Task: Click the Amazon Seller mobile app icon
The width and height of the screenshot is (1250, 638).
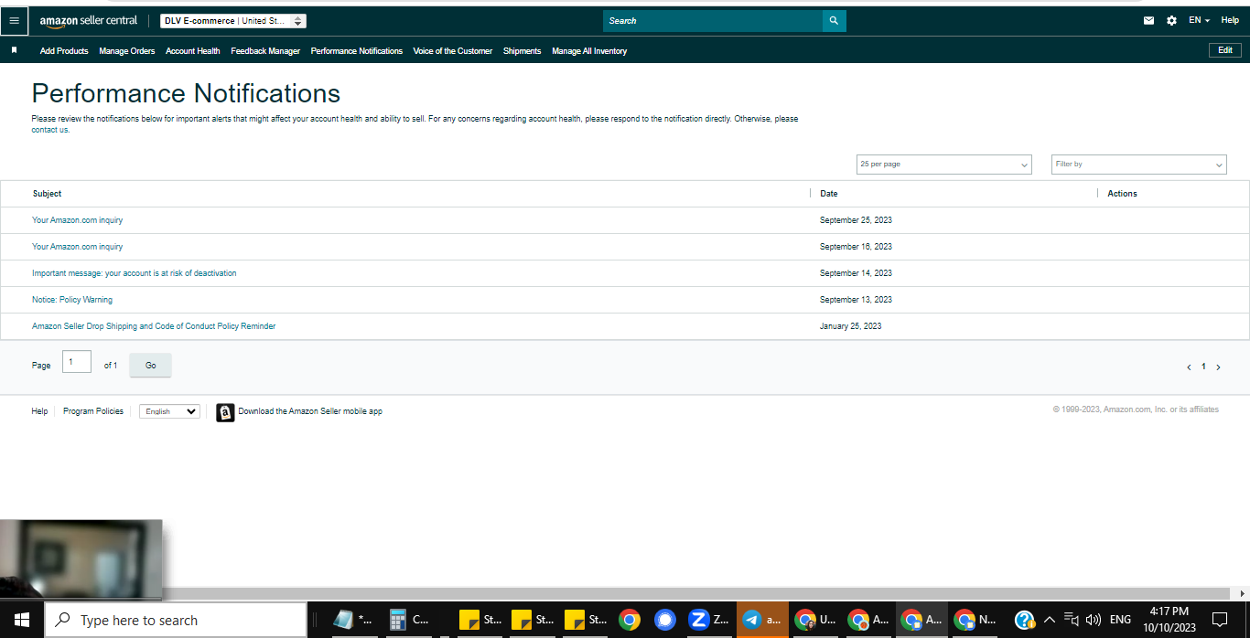Action: click(225, 412)
